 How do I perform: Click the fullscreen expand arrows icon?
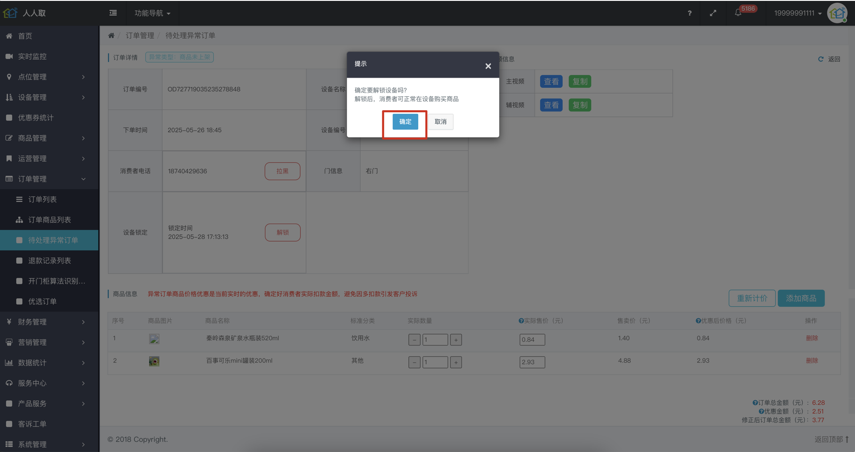[x=713, y=13]
